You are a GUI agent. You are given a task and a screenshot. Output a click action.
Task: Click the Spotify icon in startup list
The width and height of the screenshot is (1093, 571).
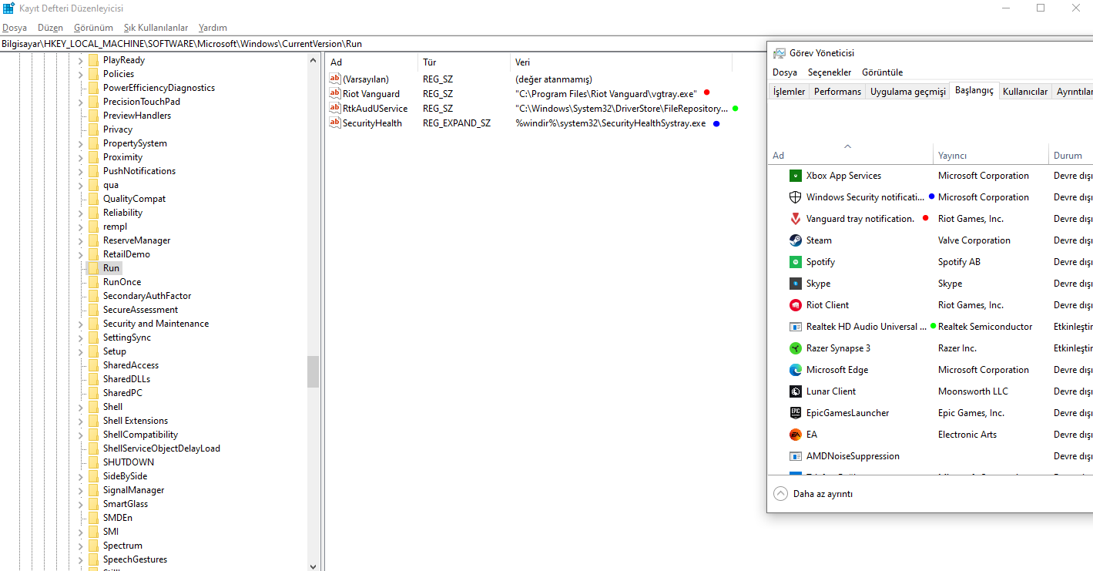(796, 262)
